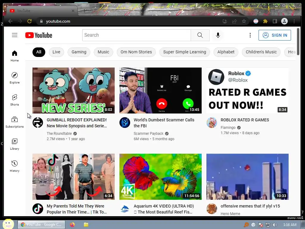Screen dimensions: 305x229
Task: Click Scammer Payback channel avatar
Action: coord(125,123)
